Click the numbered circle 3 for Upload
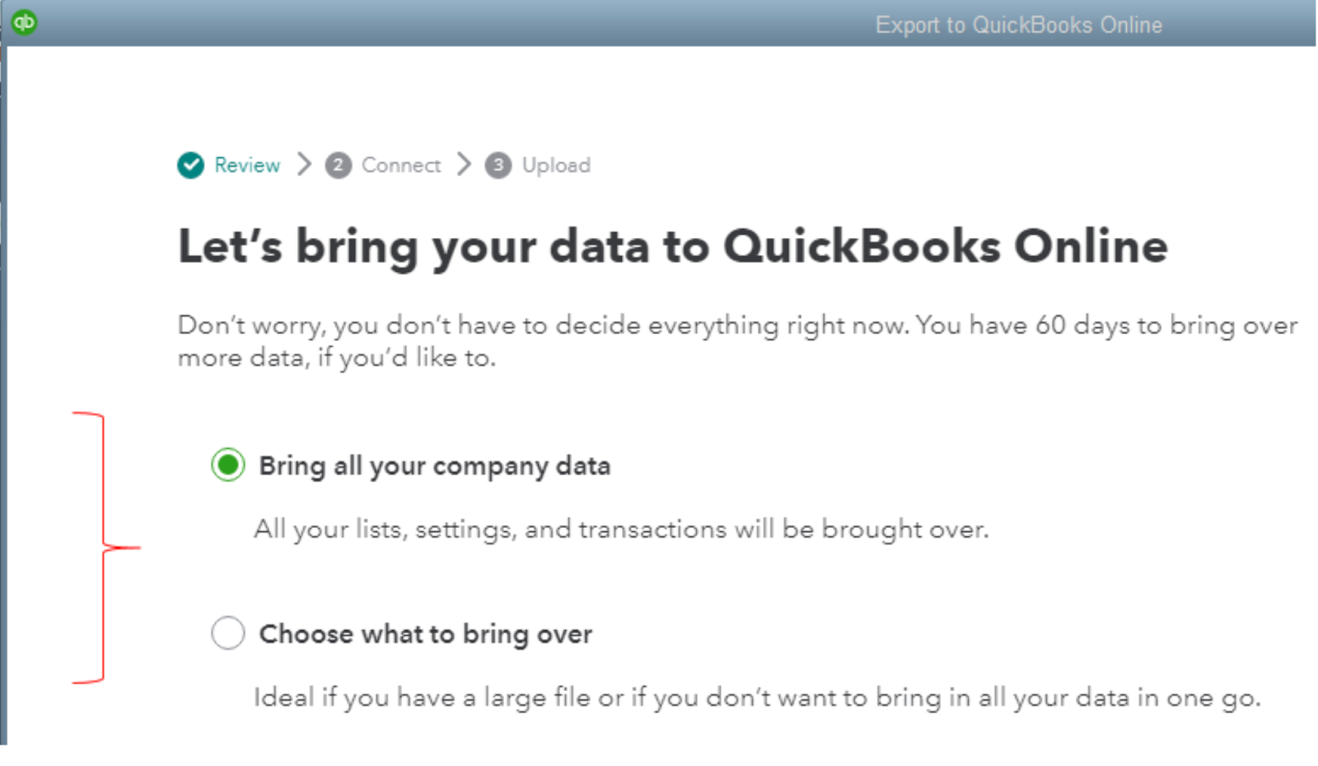This screenshot has width=1318, height=766. pos(499,165)
